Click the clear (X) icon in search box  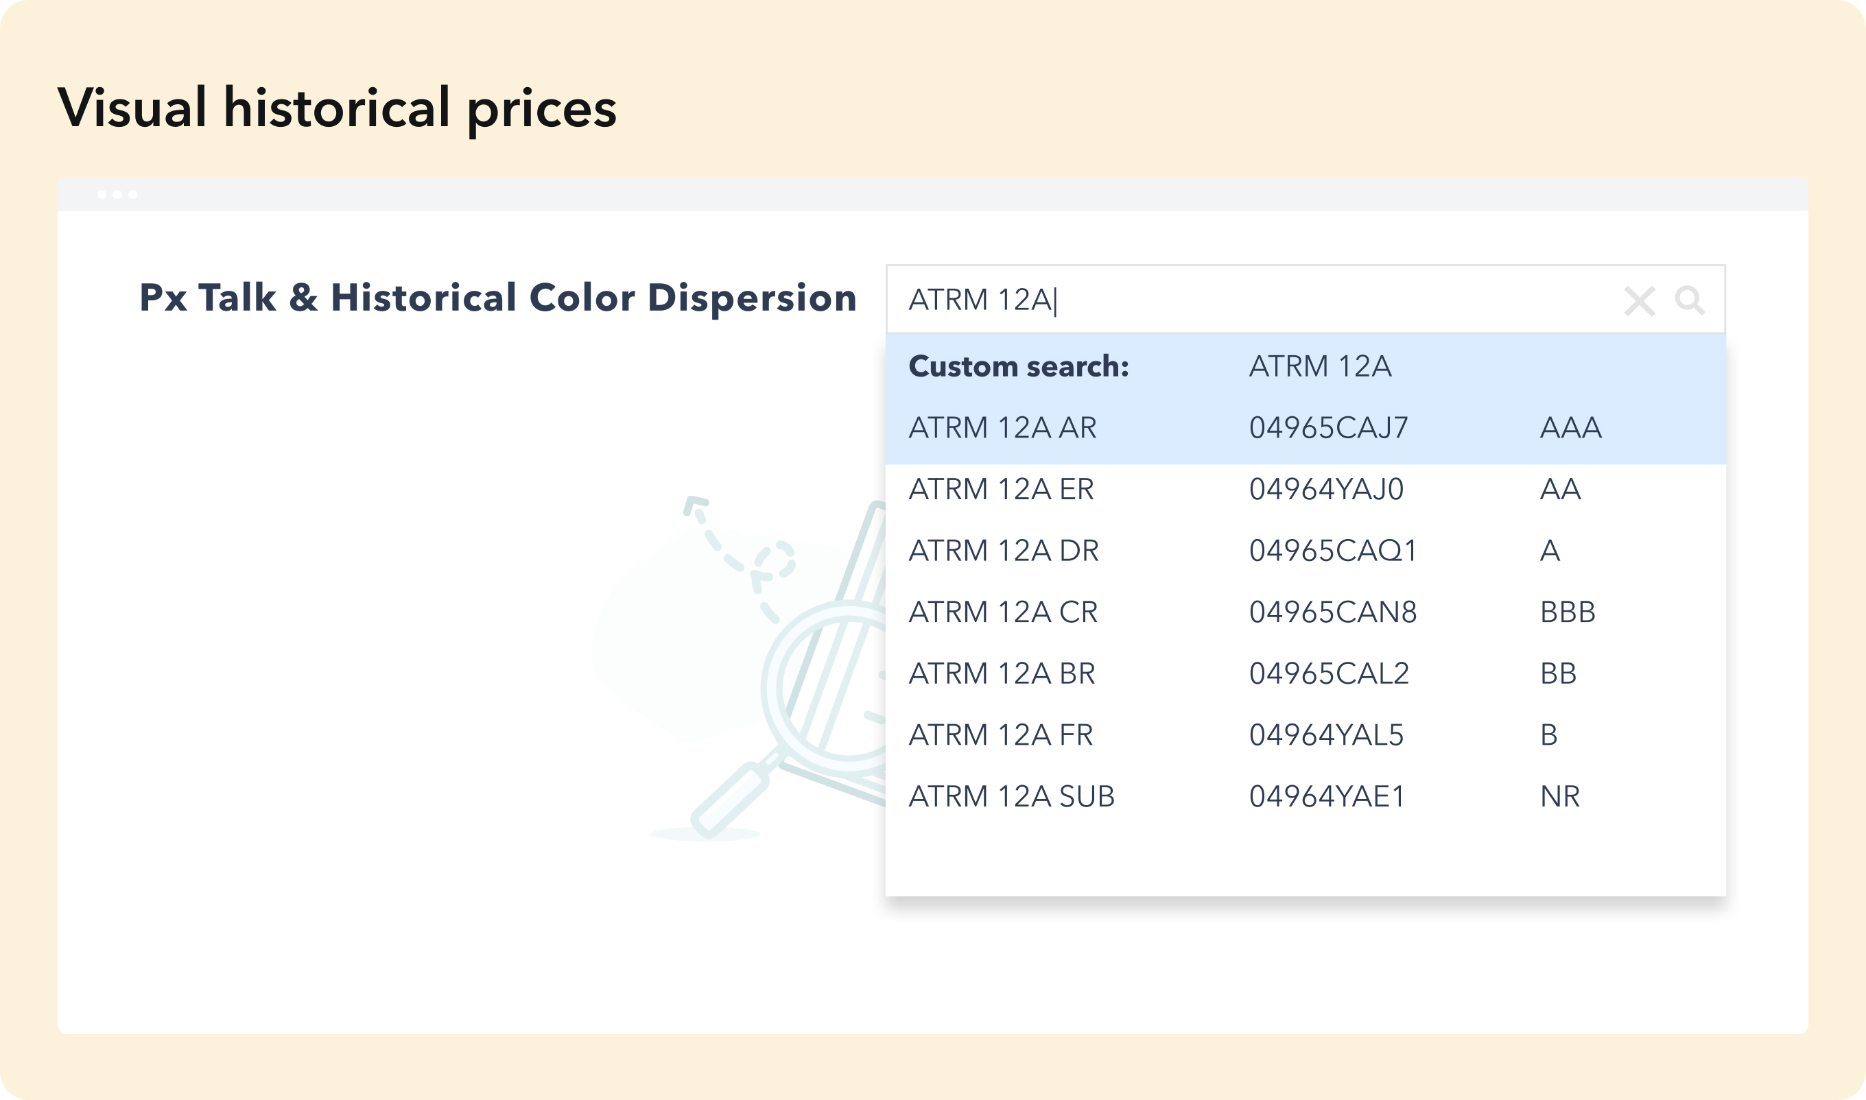coord(1638,301)
